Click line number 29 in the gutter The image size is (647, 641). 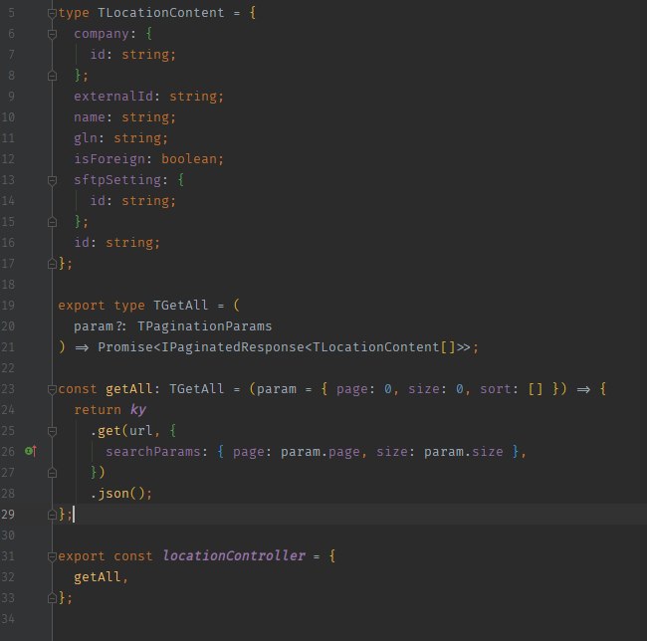(8, 515)
